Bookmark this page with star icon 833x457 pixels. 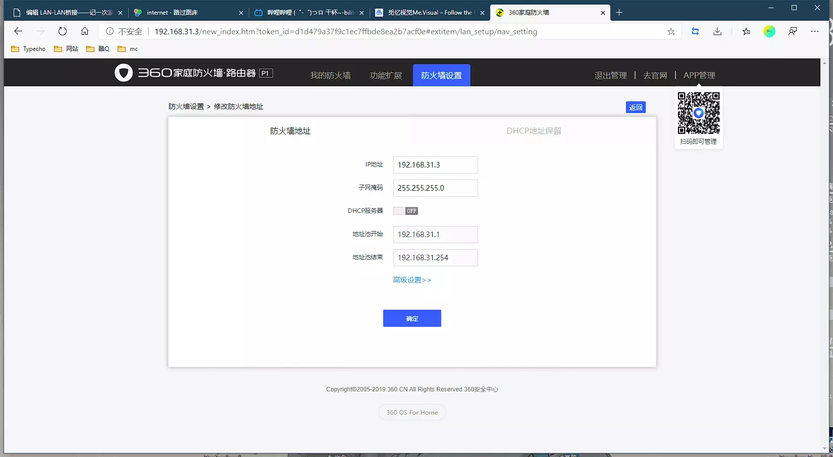(x=671, y=32)
